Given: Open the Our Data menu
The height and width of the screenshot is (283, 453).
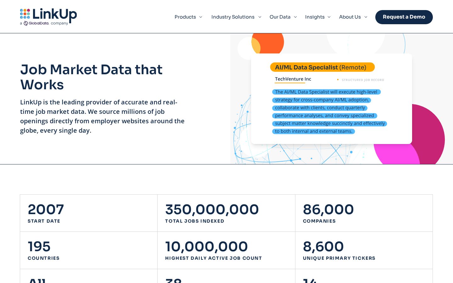Looking at the screenshot, I should tap(280, 17).
